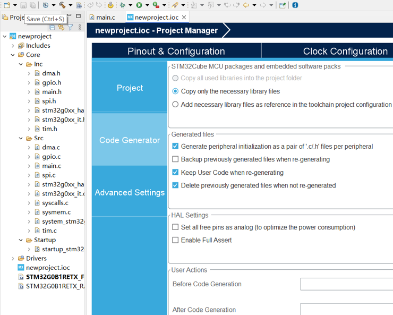Click the hammer Build icon
Screen dimensions: 393x315
[62, 5]
